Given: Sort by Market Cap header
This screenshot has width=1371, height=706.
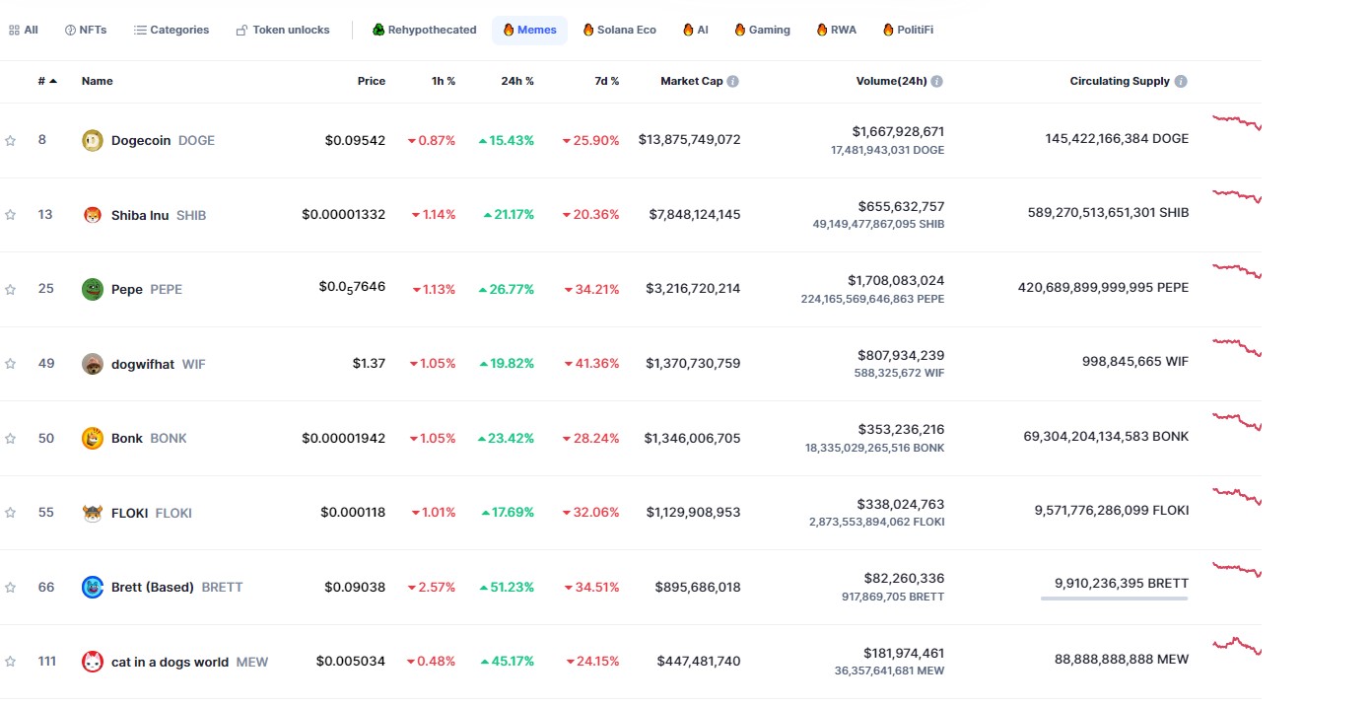Looking at the screenshot, I should point(692,82).
